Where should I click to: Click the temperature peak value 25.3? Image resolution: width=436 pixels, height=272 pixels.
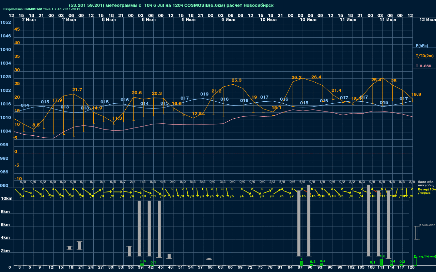237,80
